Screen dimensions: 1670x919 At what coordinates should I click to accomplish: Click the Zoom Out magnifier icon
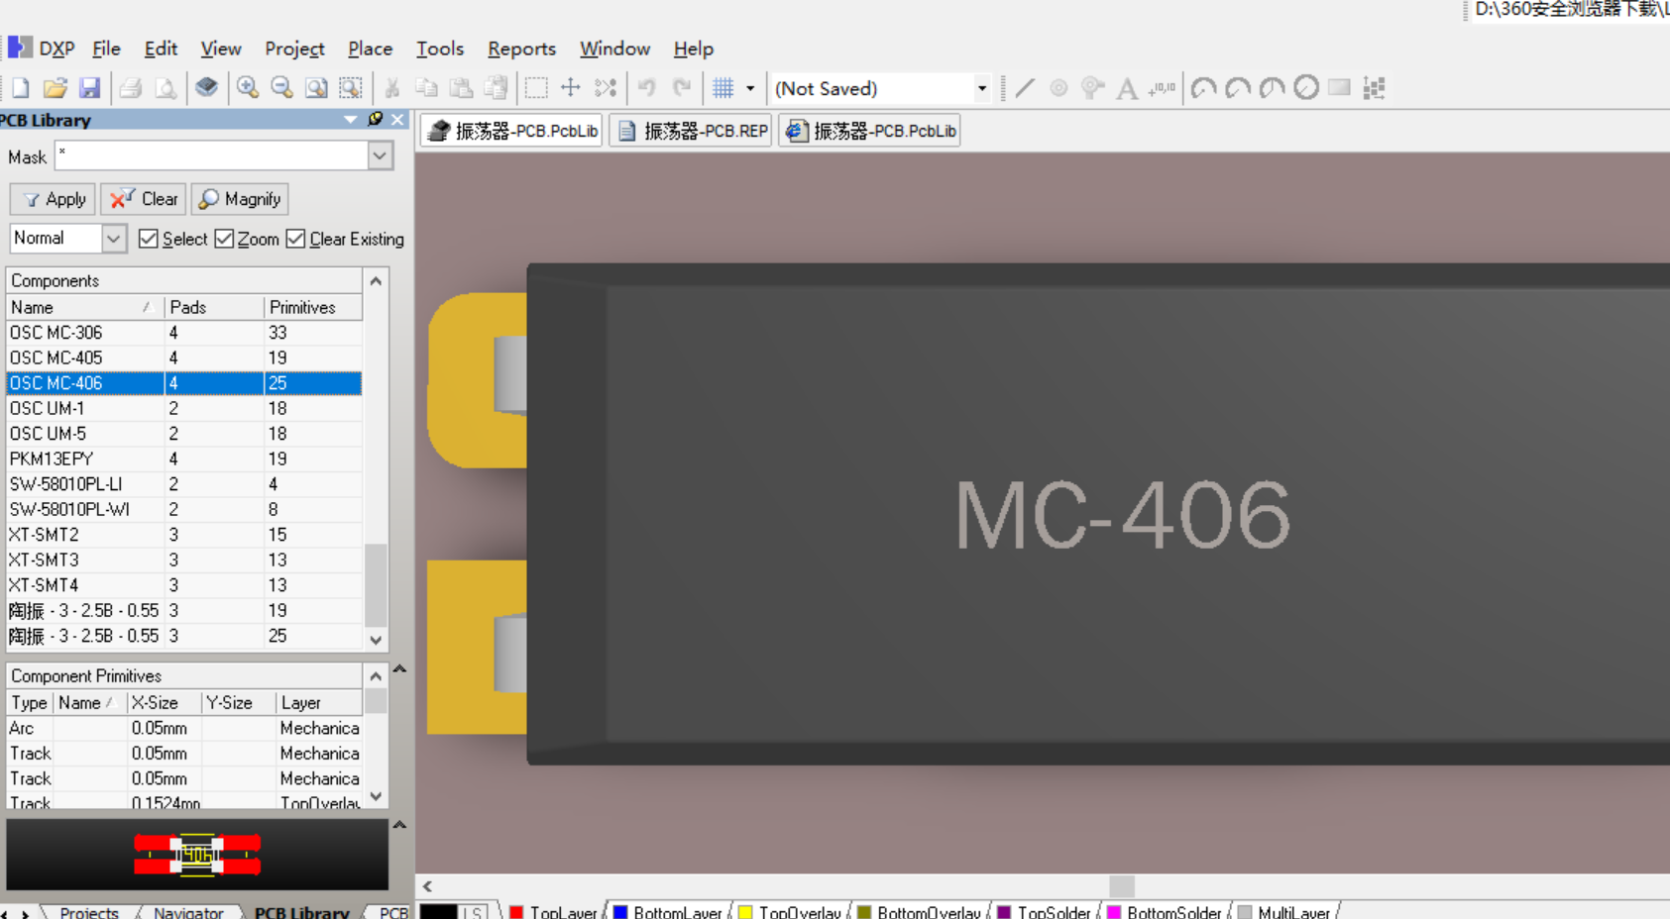pos(281,88)
